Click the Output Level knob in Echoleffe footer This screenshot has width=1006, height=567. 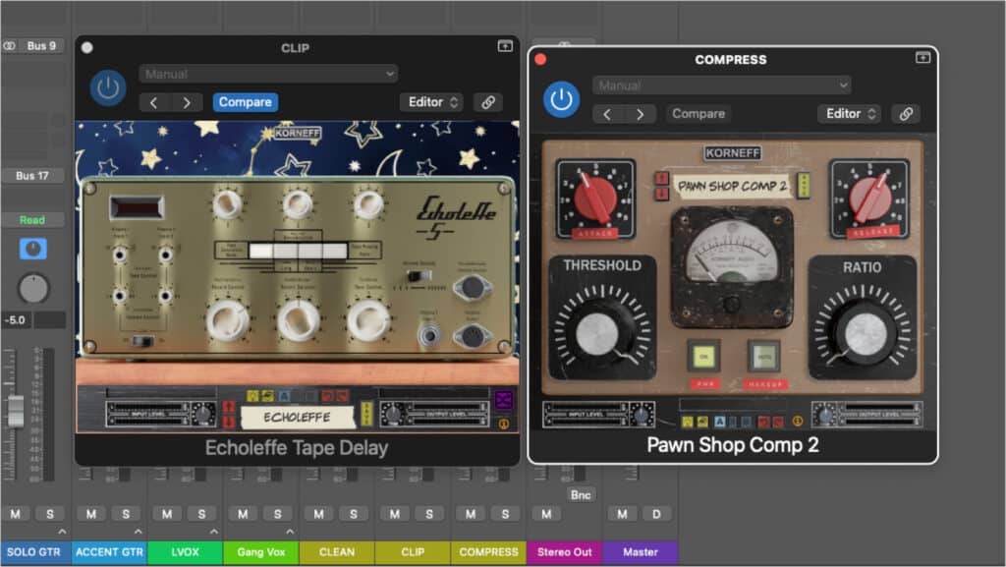click(393, 415)
